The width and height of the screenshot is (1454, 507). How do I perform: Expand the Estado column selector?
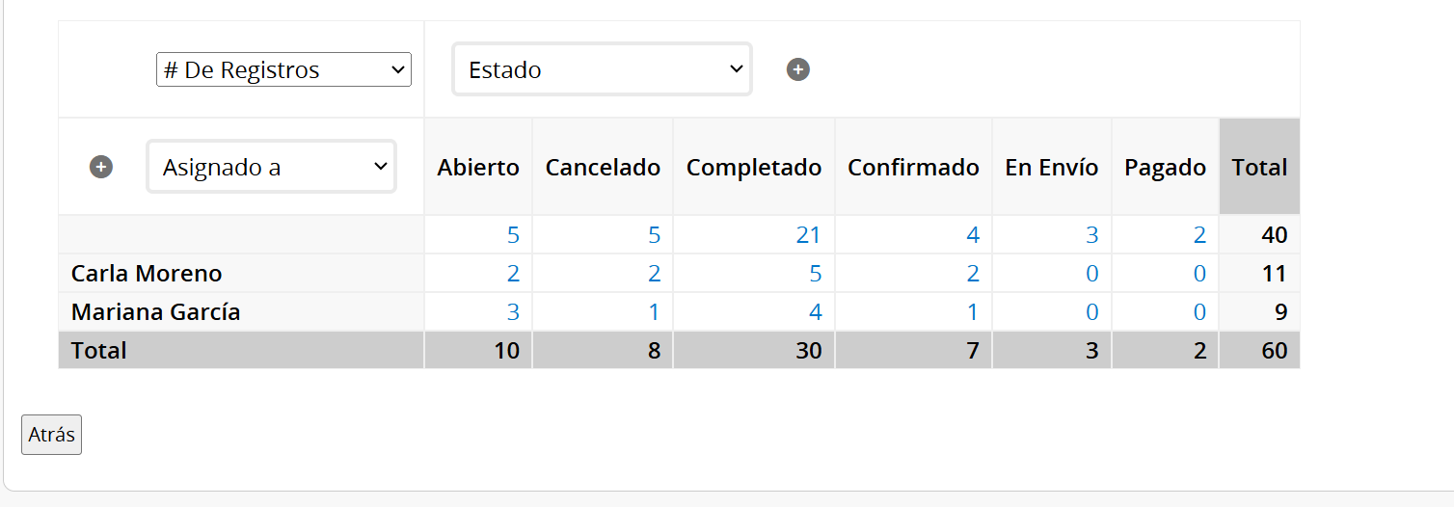602,69
